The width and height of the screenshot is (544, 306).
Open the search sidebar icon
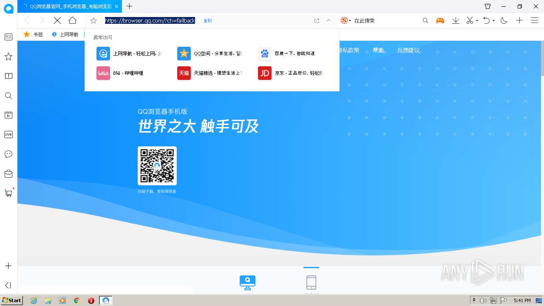click(x=8, y=96)
